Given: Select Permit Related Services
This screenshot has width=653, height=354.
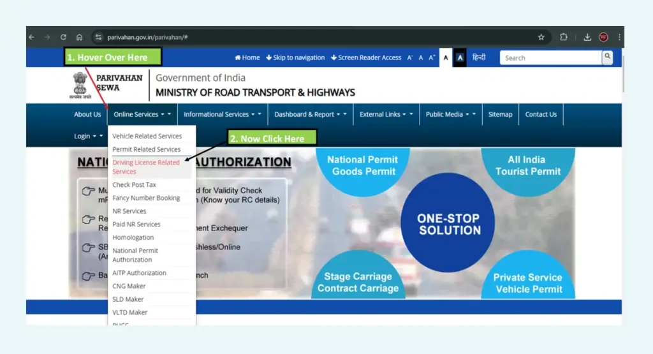Looking at the screenshot, I should [x=146, y=149].
